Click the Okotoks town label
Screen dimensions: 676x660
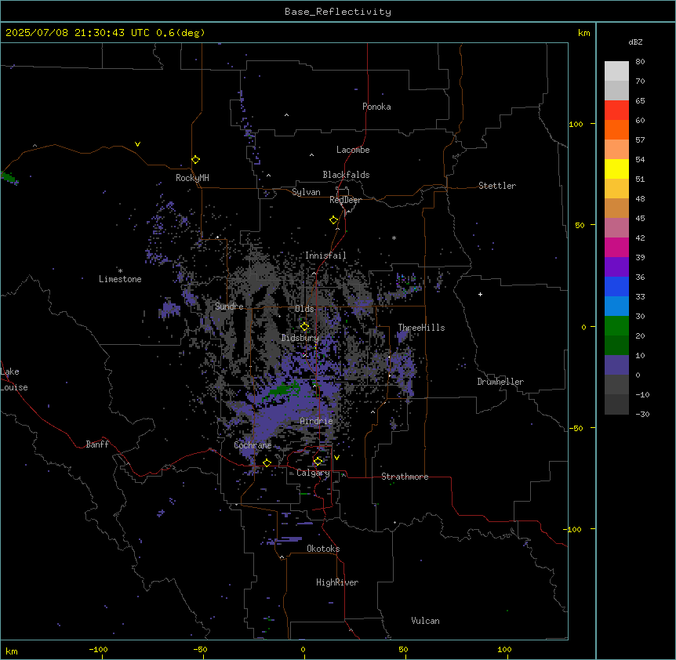(323, 549)
